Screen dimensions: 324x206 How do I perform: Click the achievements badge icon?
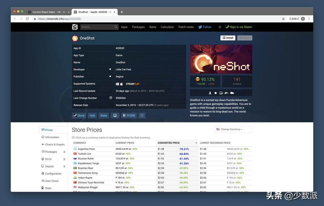tap(216, 93)
